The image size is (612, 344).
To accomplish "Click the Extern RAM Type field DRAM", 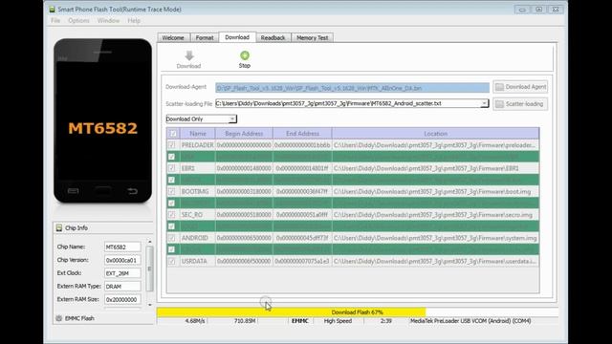I will [x=122, y=287].
